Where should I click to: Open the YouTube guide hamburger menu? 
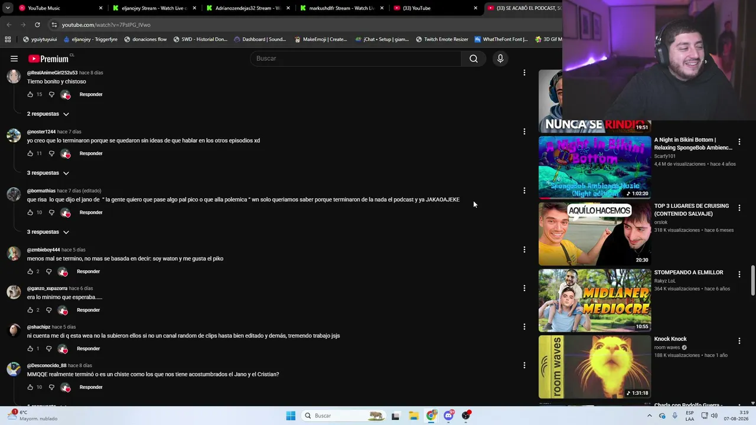click(14, 58)
